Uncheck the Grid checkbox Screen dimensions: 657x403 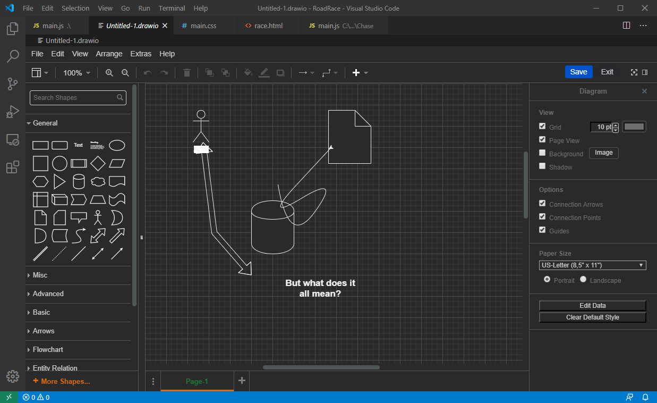[x=542, y=127]
